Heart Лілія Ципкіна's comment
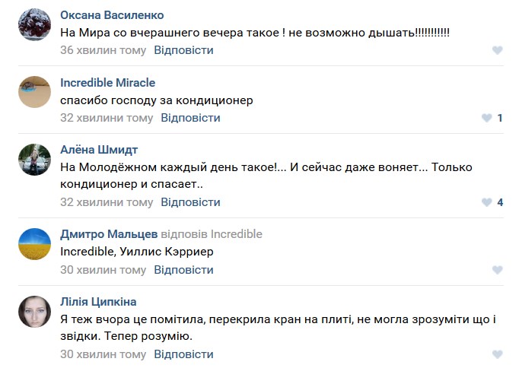Screen dimensions: 522x368 click(498, 355)
